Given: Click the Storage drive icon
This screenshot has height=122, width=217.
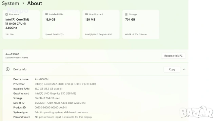Looking at the screenshot, I should [126, 14].
